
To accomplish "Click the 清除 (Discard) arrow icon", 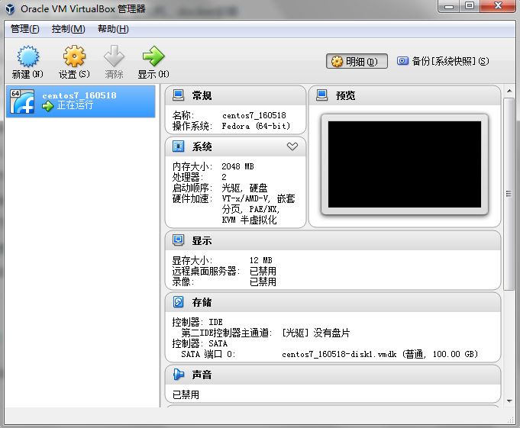I will tap(114, 56).
